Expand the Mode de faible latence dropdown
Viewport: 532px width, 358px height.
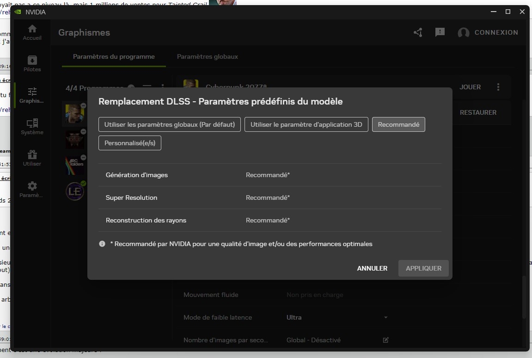[385, 317]
